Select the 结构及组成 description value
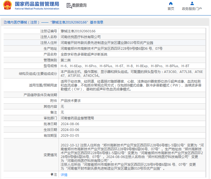 [132, 74]
